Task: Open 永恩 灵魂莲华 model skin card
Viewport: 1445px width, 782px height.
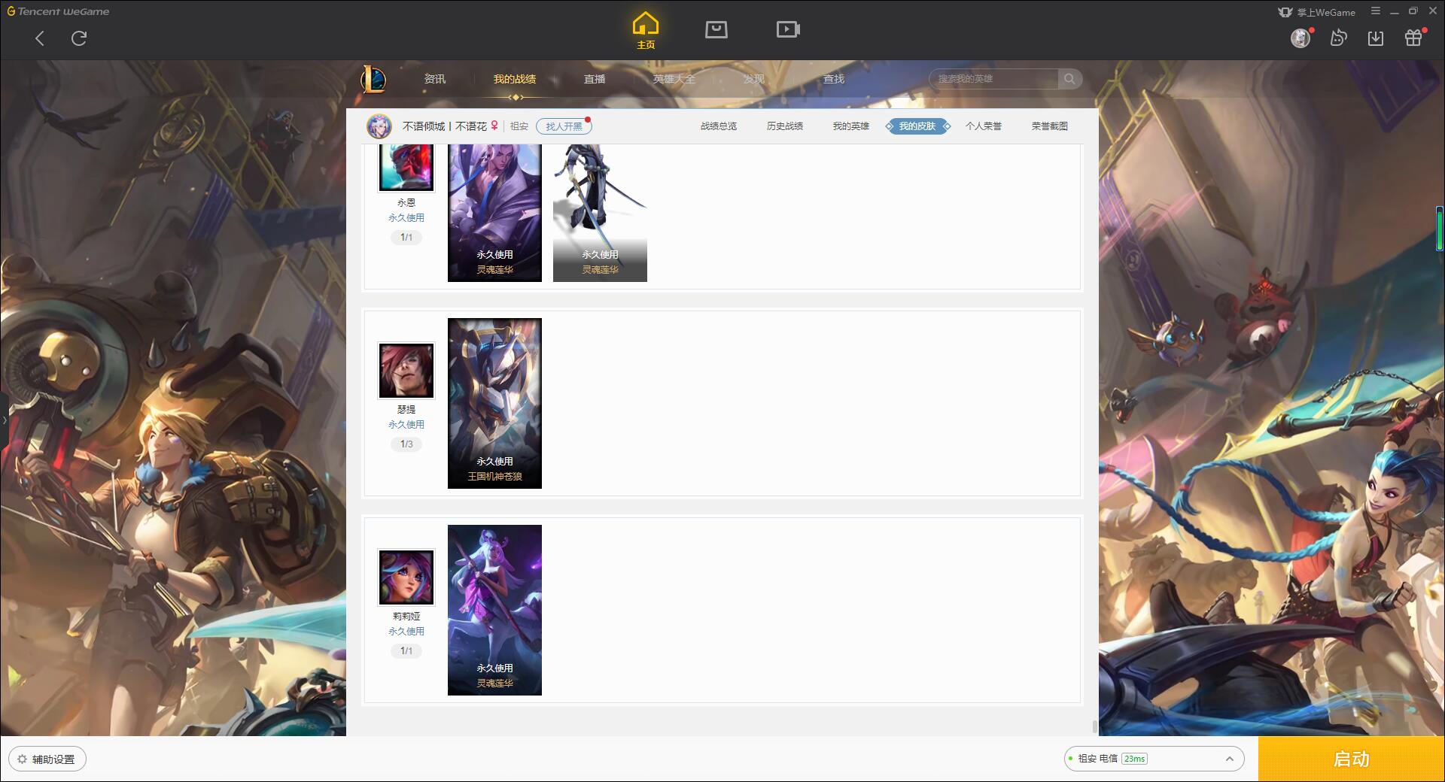Action: pyautogui.click(x=600, y=214)
